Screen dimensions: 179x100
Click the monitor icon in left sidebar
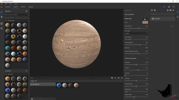click(x=2, y=24)
